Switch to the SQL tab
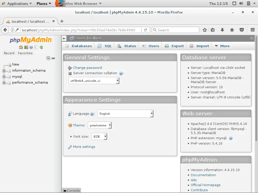 click(x=105, y=46)
